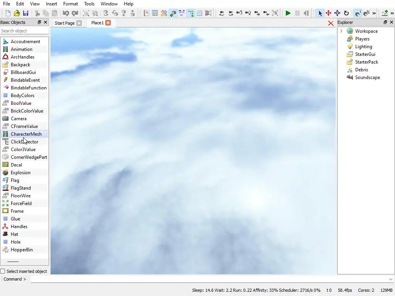Open the Edit menu
This screenshot has height=296, width=395.
20,4
